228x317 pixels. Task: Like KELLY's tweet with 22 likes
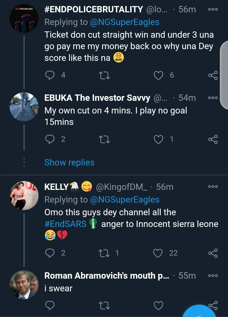pos(158,253)
